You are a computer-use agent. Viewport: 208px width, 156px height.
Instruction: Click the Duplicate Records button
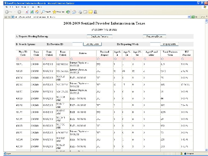click(x=99, y=36)
